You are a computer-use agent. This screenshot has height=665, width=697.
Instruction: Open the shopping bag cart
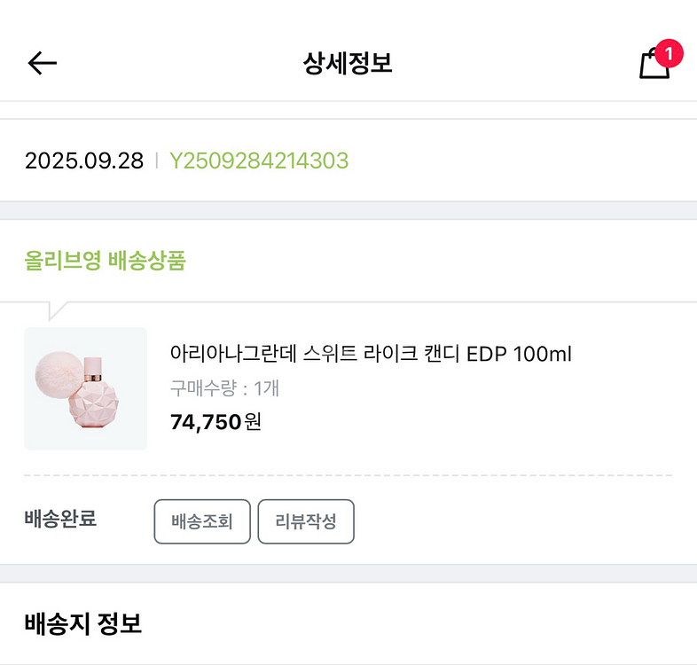[x=654, y=64]
